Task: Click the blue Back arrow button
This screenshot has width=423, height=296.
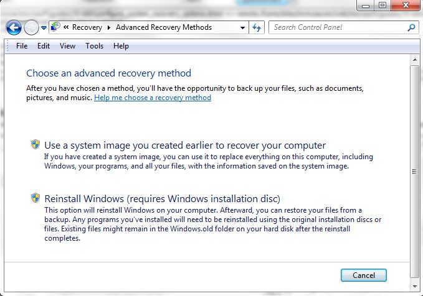Action: [14, 27]
